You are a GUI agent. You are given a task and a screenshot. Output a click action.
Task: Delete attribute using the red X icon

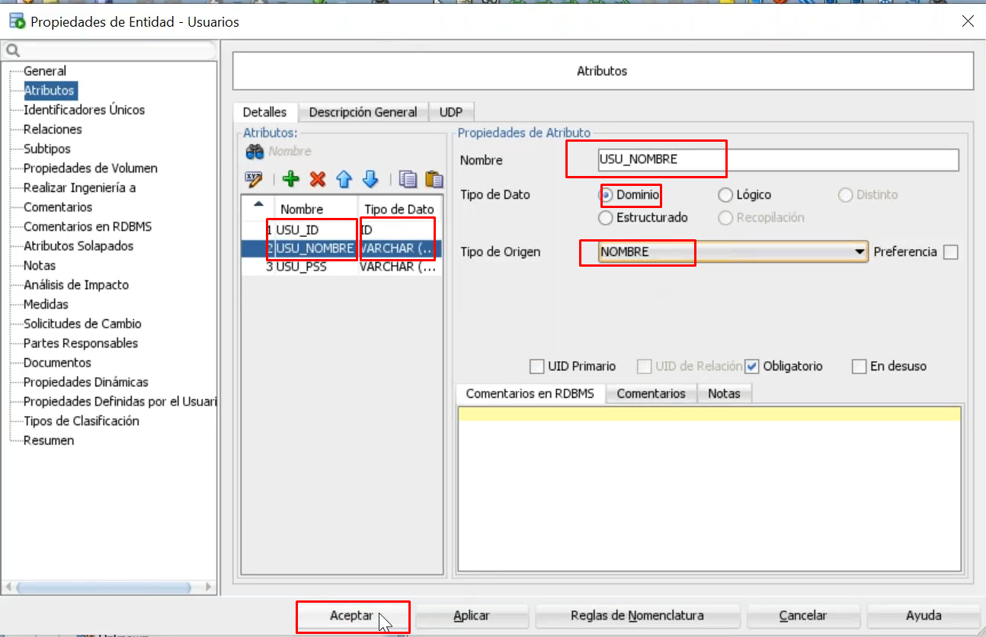(x=318, y=180)
